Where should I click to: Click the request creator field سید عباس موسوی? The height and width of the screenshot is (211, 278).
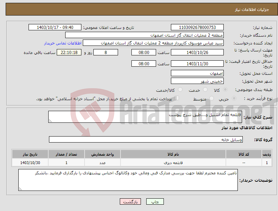(153, 43)
